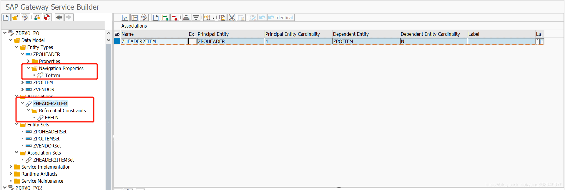The height and width of the screenshot is (190, 565).
Task: Click the Append Row green plus icon
Action: [165, 18]
